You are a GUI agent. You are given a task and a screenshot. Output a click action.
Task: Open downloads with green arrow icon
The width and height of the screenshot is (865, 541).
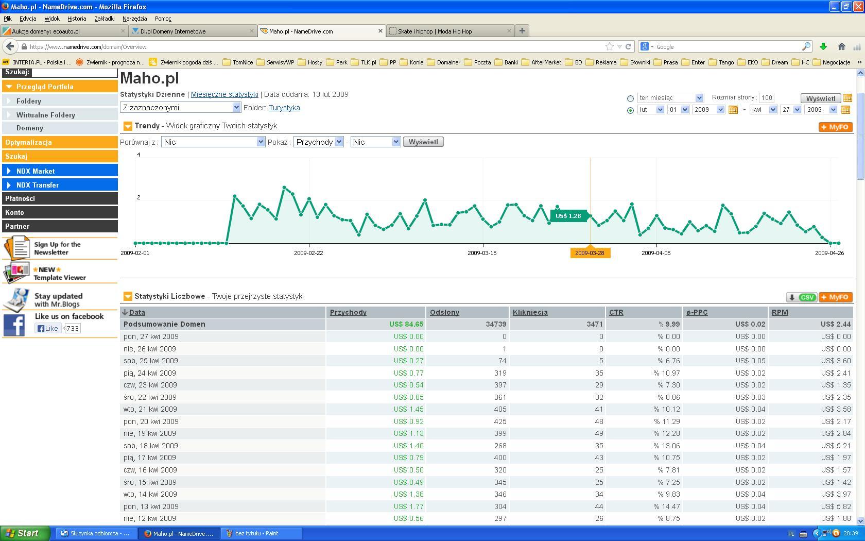click(823, 46)
